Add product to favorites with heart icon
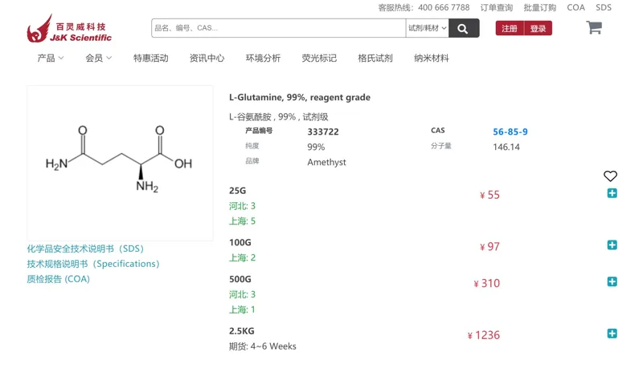Viewport: 643px width, 372px height. (610, 176)
